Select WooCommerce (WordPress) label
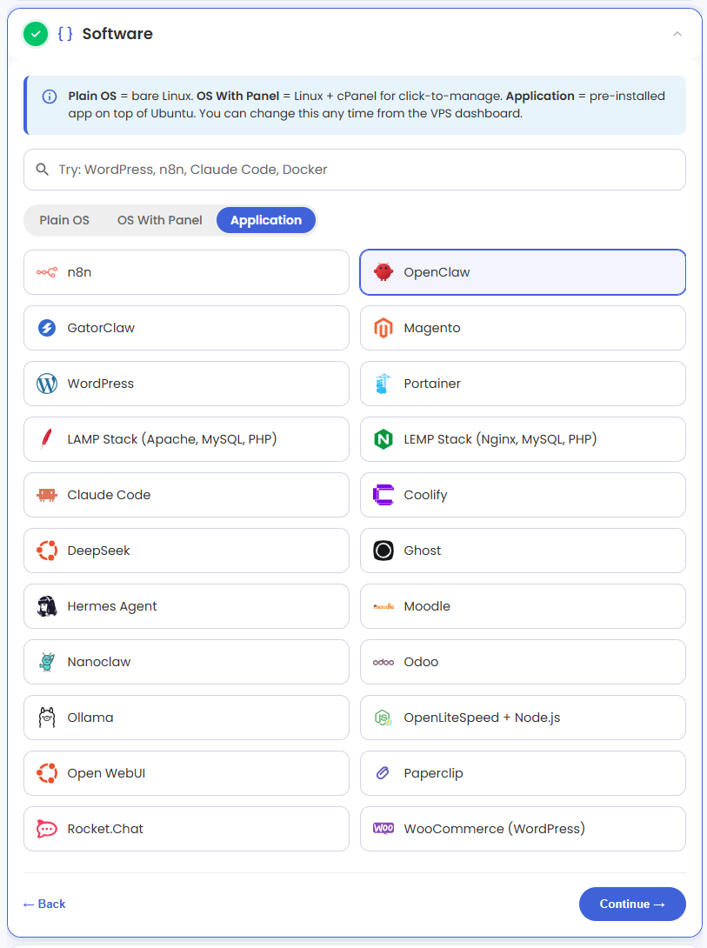 [x=494, y=828]
